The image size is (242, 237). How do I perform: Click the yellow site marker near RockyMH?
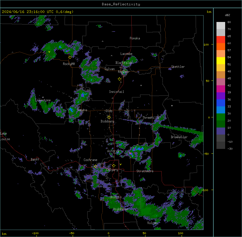click(x=70, y=57)
